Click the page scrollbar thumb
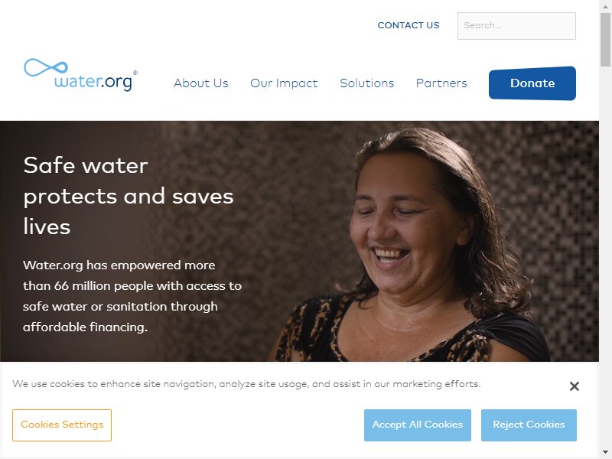The image size is (612, 459). pyautogui.click(x=605, y=40)
